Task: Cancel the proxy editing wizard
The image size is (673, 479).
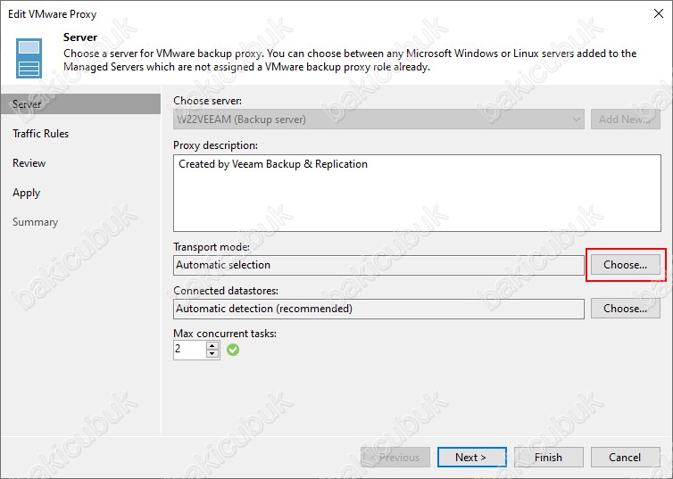Action: [x=626, y=458]
